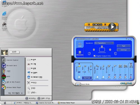
Task: Click the Line-In plug icon
Action: 115,66
